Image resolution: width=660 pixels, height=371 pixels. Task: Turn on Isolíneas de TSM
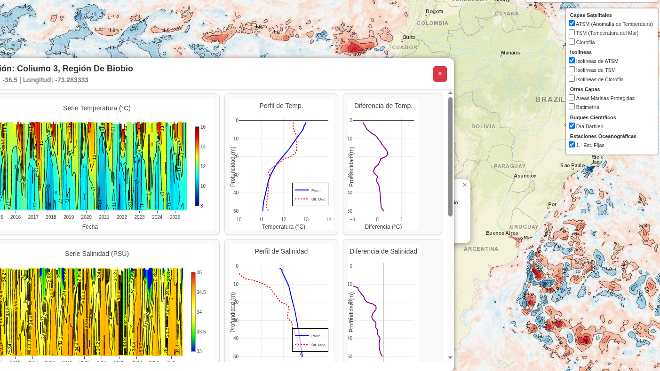tap(572, 70)
